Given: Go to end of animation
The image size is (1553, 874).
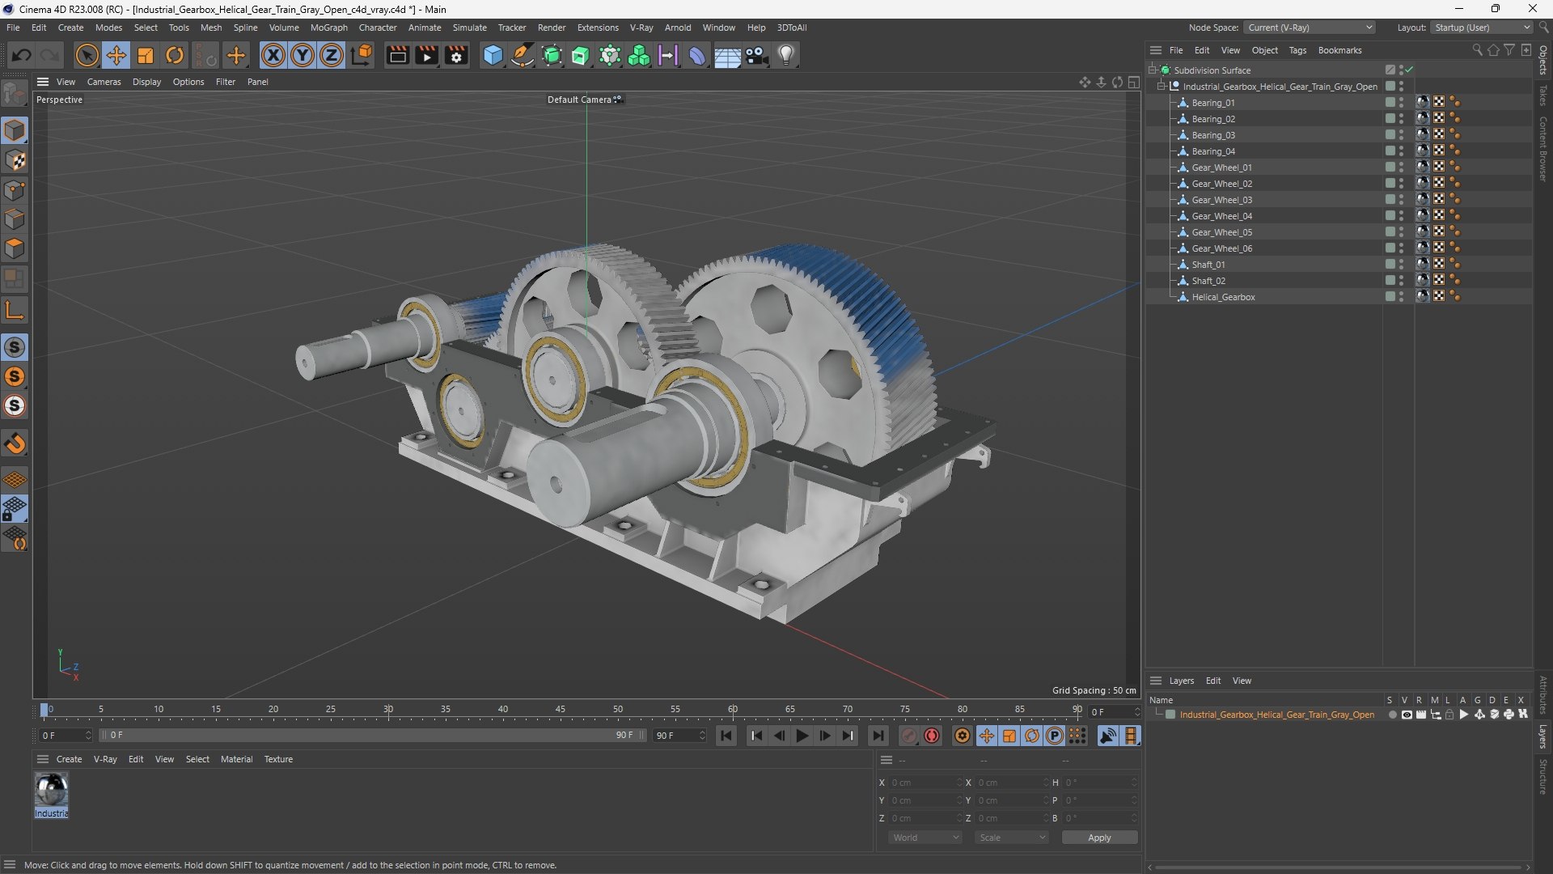Looking at the screenshot, I should coord(878,736).
